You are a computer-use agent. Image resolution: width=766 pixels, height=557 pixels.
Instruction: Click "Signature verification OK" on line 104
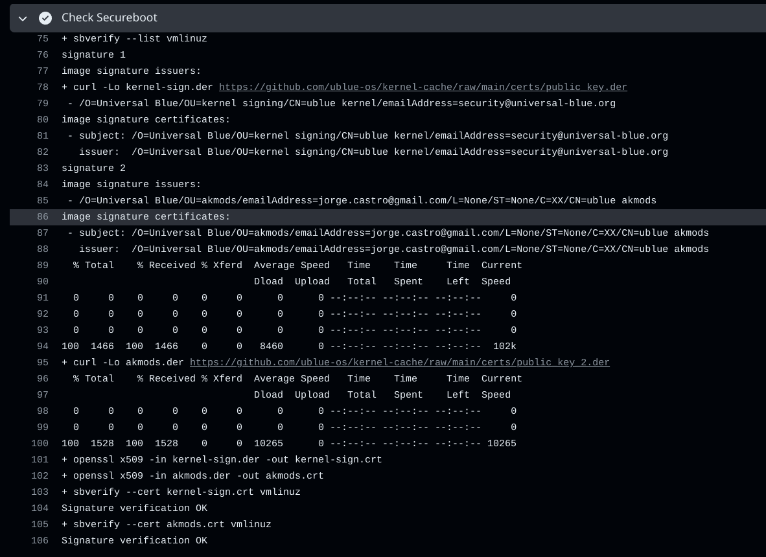[x=134, y=508]
